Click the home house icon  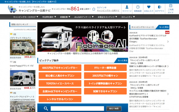pos(94,9)
